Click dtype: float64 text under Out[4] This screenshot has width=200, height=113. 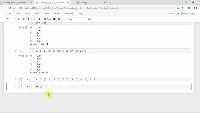point(39,44)
